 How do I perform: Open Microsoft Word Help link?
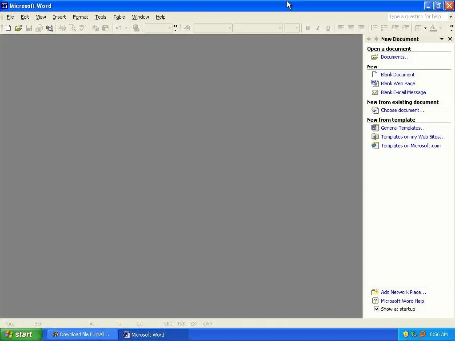pos(402,301)
